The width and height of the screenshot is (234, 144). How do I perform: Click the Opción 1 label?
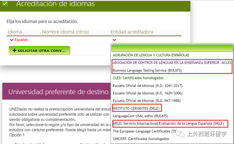17,135
